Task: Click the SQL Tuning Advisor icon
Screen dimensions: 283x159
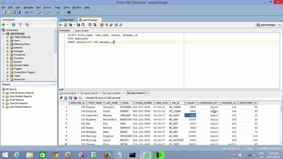Action: (83, 25)
